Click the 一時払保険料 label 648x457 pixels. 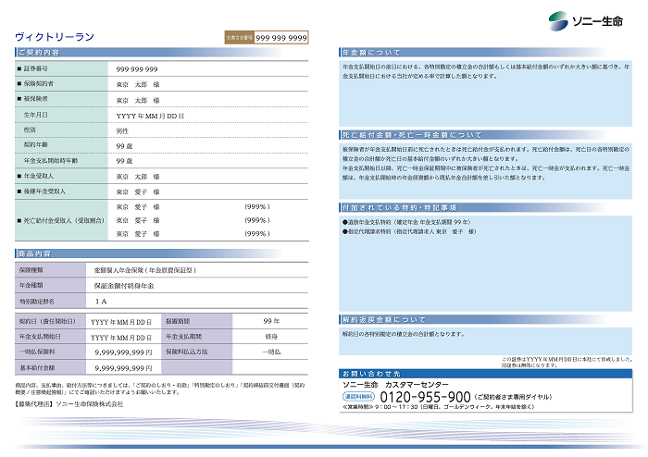37,352
